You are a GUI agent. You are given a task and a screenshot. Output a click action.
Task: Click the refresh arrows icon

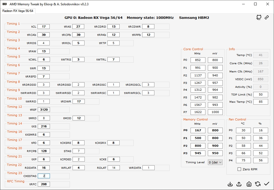[x=258, y=184]
